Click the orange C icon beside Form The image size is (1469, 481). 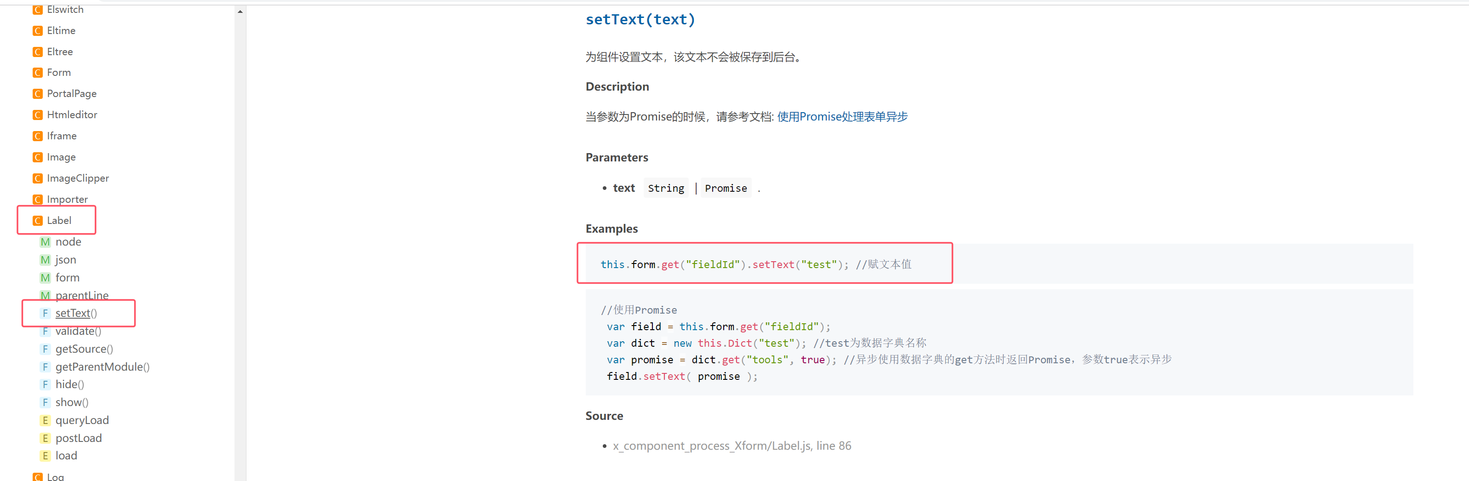coord(38,73)
